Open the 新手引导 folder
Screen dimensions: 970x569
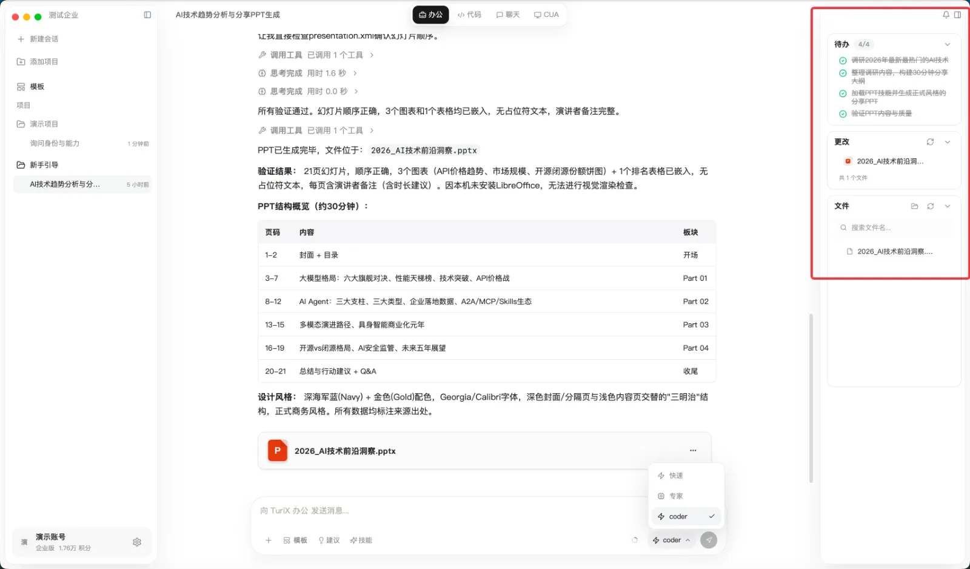coord(38,165)
